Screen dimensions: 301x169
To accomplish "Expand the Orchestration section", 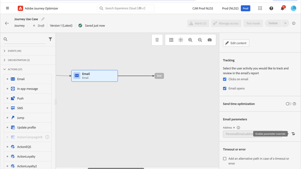I will [x=5, y=60].
